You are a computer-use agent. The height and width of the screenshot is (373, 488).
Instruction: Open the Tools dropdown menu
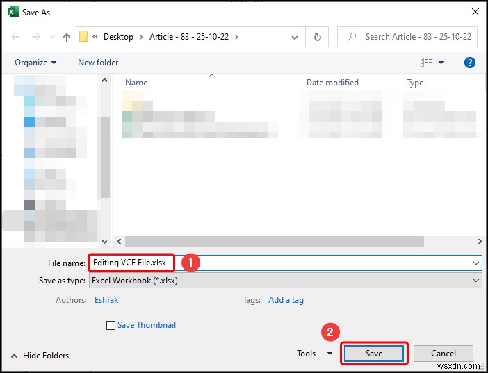[315, 354]
